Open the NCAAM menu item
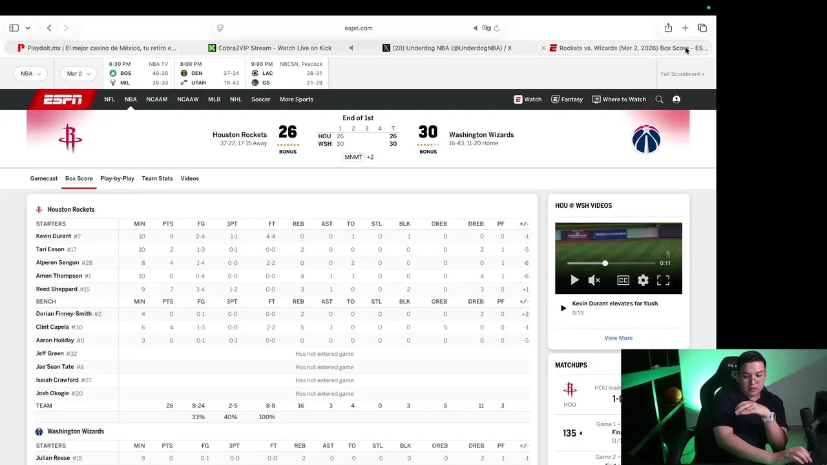The height and width of the screenshot is (465, 827). click(x=156, y=99)
